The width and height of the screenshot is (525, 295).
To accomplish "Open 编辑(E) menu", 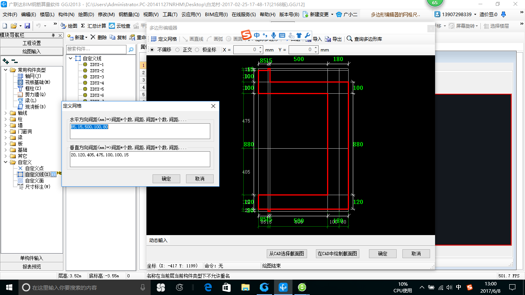I will pyautogui.click(x=28, y=15).
